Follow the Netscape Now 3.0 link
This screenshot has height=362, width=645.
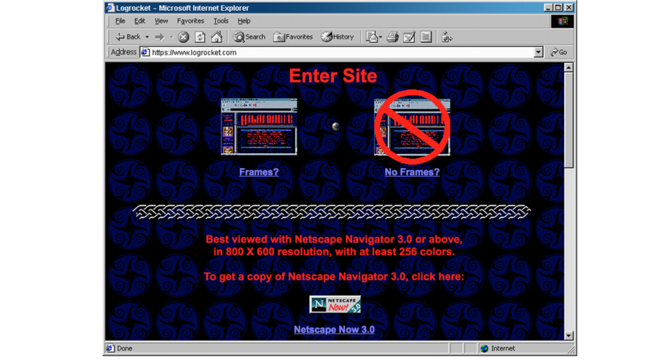334,330
